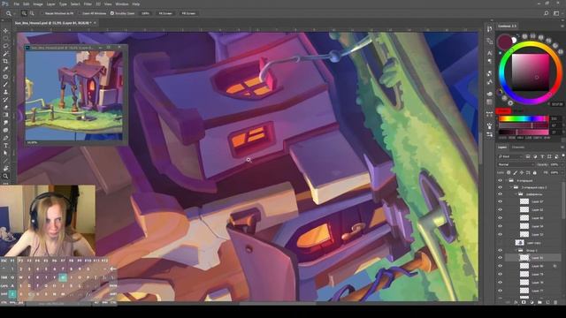566x318 pixels.
Task: Toggle Resize Windows to Fit checkbox
Action: coord(42,13)
